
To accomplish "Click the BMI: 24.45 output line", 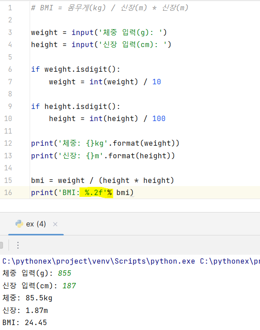I will point(25,322).
